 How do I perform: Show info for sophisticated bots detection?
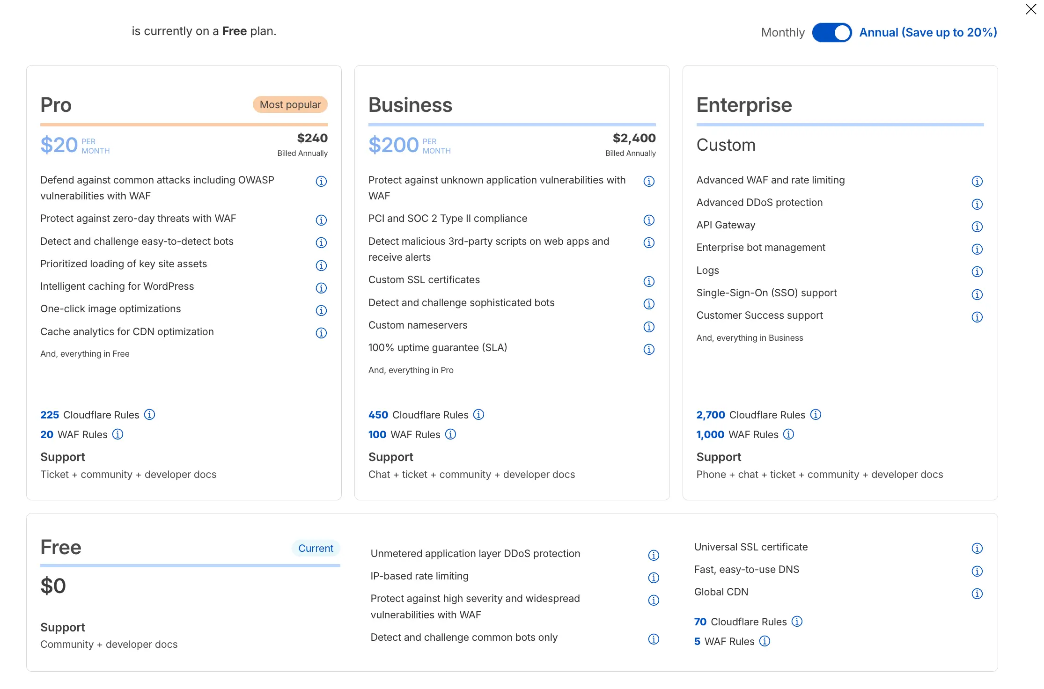tap(649, 304)
